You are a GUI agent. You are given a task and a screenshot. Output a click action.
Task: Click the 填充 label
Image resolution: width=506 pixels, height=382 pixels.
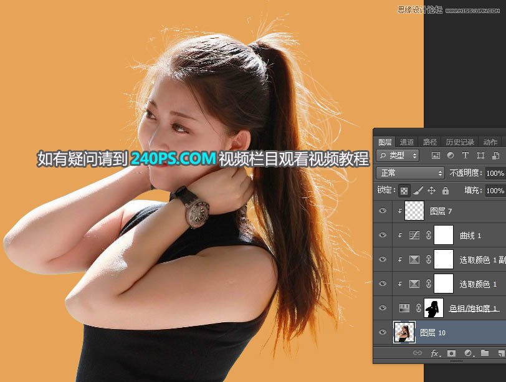pyautogui.click(x=474, y=191)
